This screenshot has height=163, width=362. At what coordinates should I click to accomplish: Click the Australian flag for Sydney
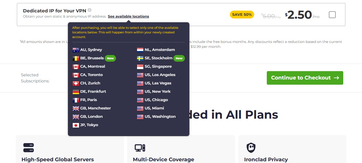coord(76,50)
